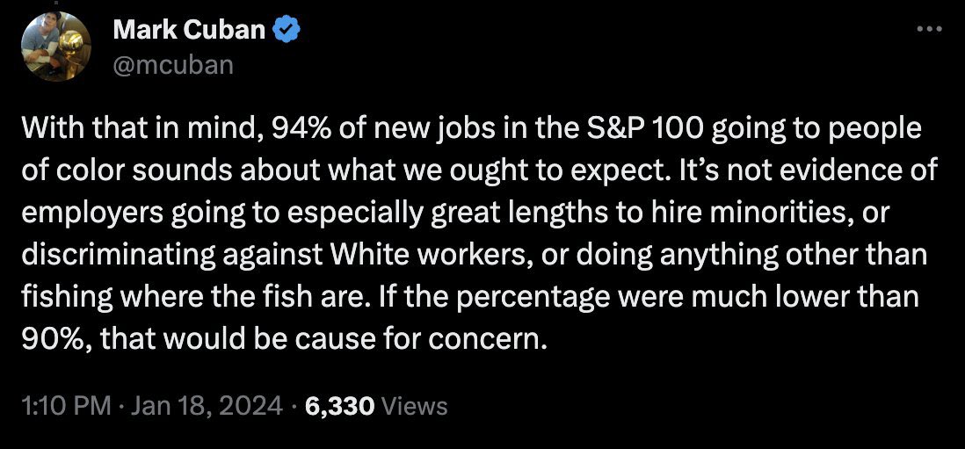Open Mark Cuban's profile picture
This screenshot has width=965, height=449.
point(55,47)
